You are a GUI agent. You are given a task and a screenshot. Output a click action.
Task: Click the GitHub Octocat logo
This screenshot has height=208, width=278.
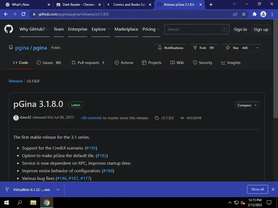click(x=8, y=29)
